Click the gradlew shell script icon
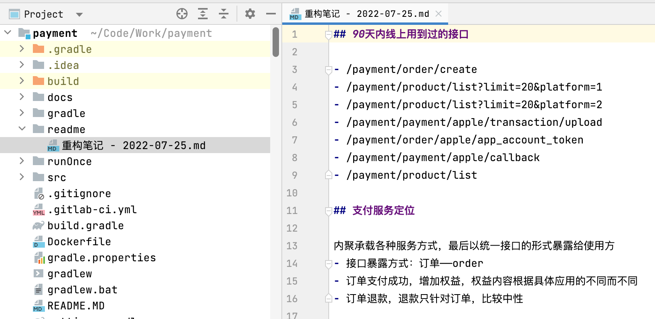The height and width of the screenshot is (319, 655). [x=38, y=274]
